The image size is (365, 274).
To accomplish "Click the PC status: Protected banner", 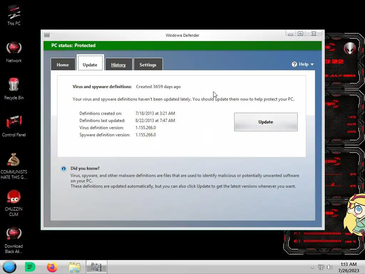I will click(182, 46).
